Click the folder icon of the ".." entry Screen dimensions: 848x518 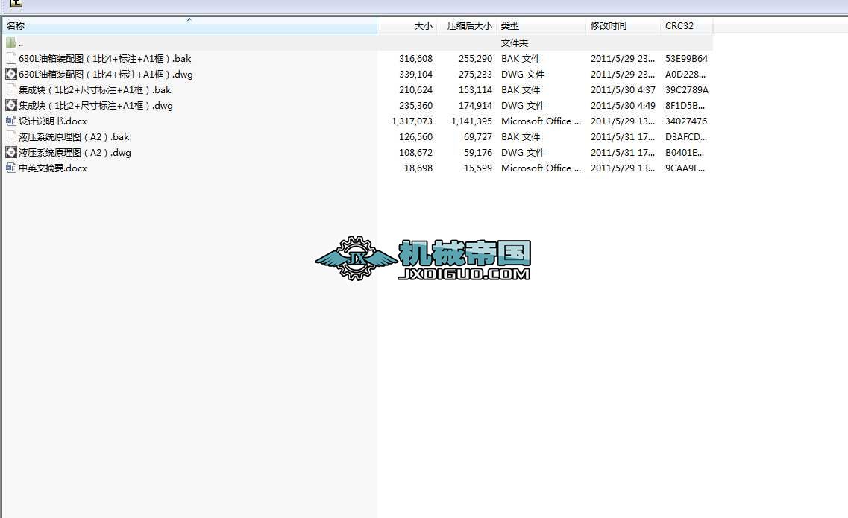tap(11, 43)
